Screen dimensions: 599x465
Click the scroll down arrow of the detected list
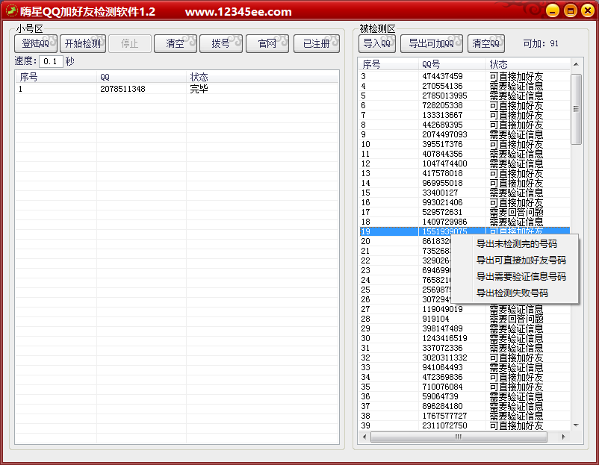pos(576,425)
